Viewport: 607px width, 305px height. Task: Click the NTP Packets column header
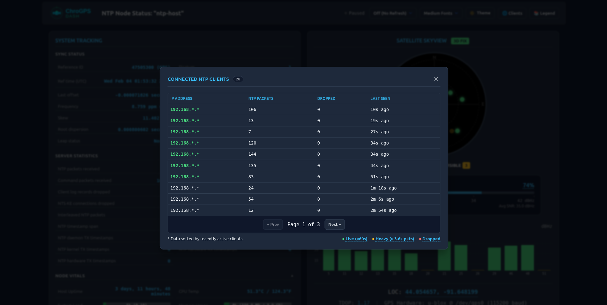(x=261, y=99)
